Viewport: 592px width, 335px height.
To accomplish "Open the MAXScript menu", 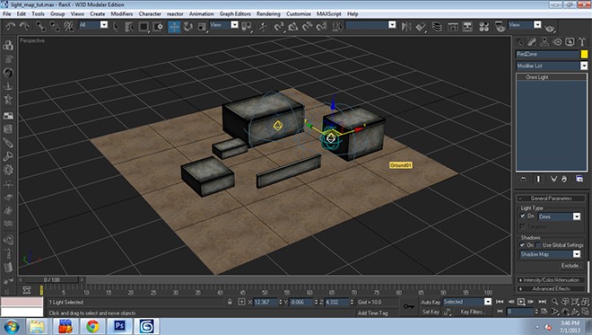I will point(329,13).
